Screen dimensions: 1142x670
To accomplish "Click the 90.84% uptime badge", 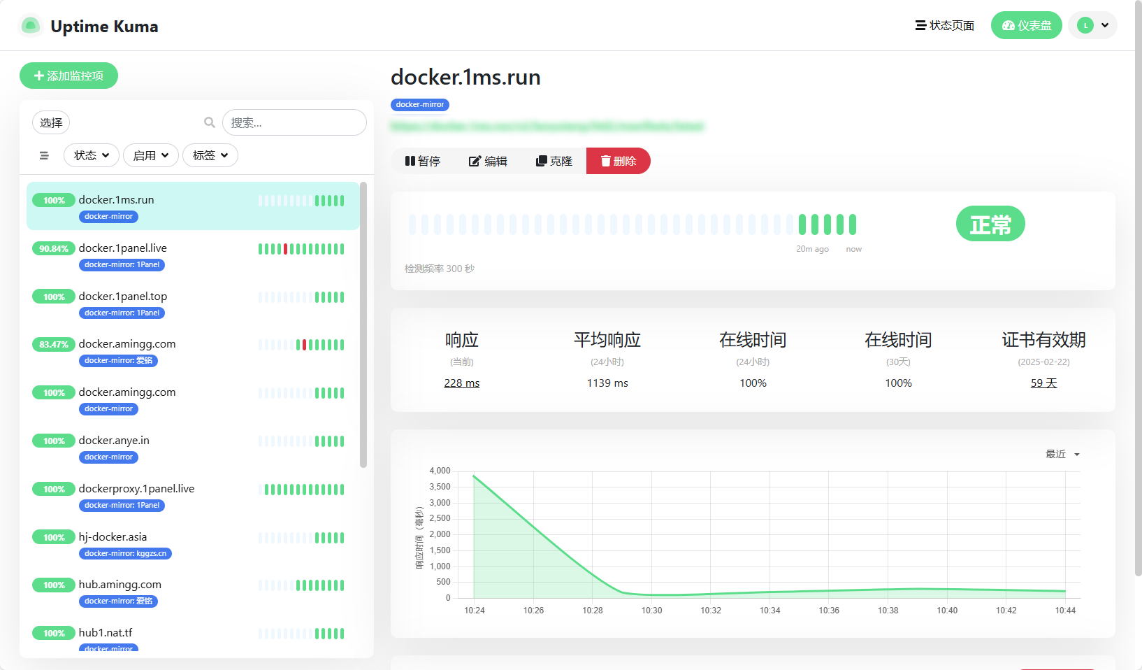I will (x=54, y=248).
